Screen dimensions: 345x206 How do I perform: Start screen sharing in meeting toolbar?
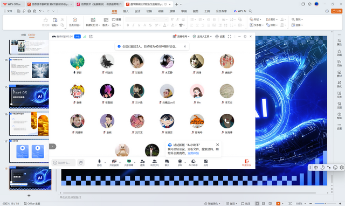click(x=129, y=162)
